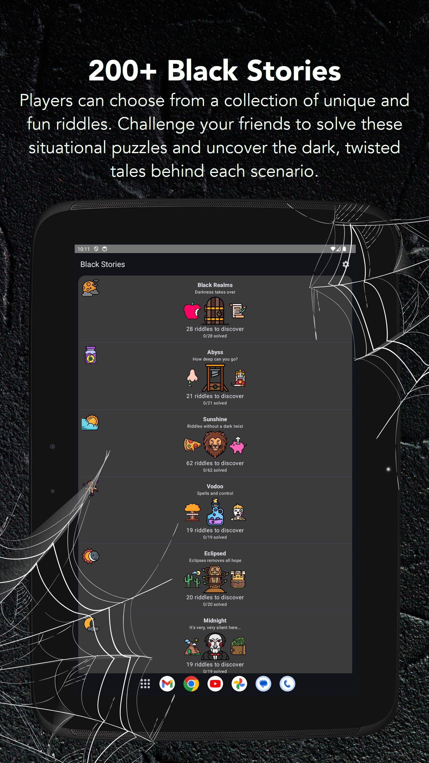The height and width of the screenshot is (763, 429).
Task: Select '0/28 solved' progress text
Action: [215, 336]
